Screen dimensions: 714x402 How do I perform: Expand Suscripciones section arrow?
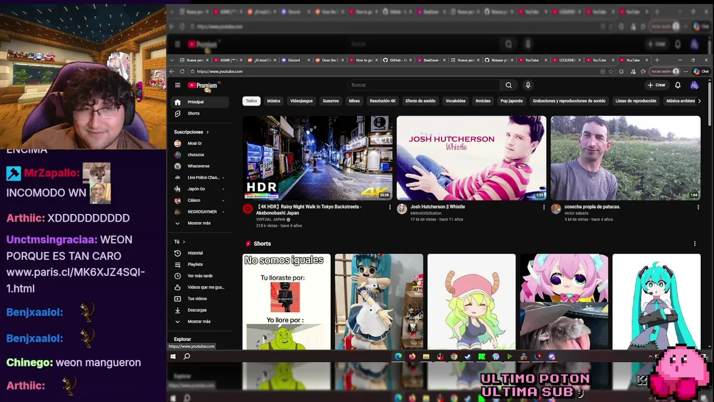[208, 132]
